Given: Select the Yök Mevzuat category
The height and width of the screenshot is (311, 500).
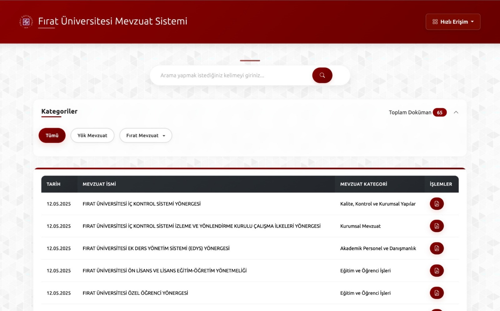Looking at the screenshot, I should 92,135.
